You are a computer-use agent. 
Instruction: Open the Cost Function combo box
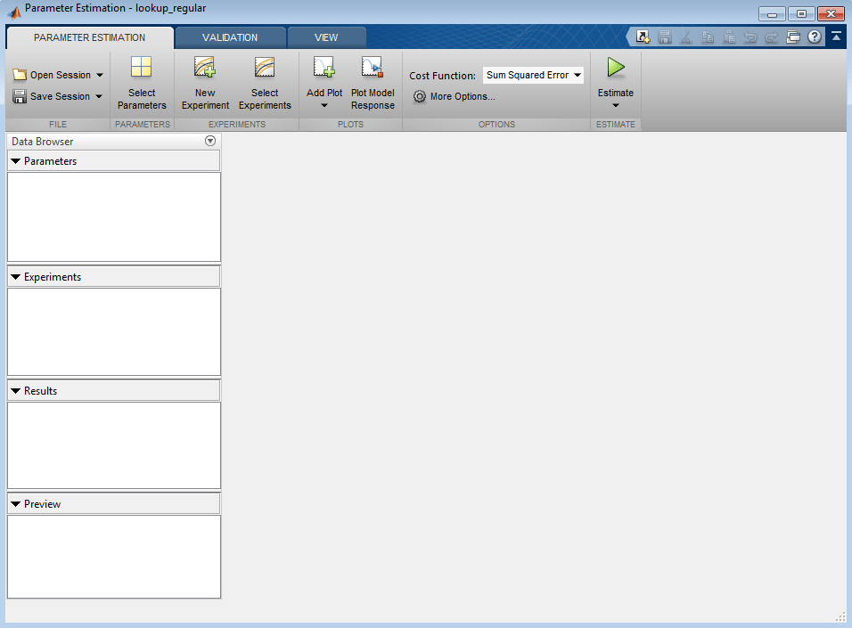point(533,75)
